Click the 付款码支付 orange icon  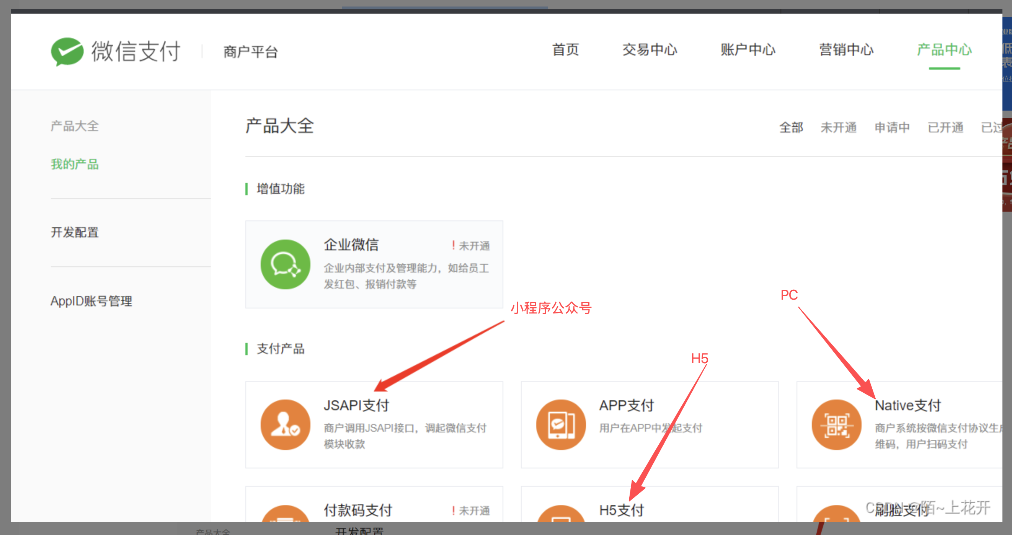[x=285, y=515]
